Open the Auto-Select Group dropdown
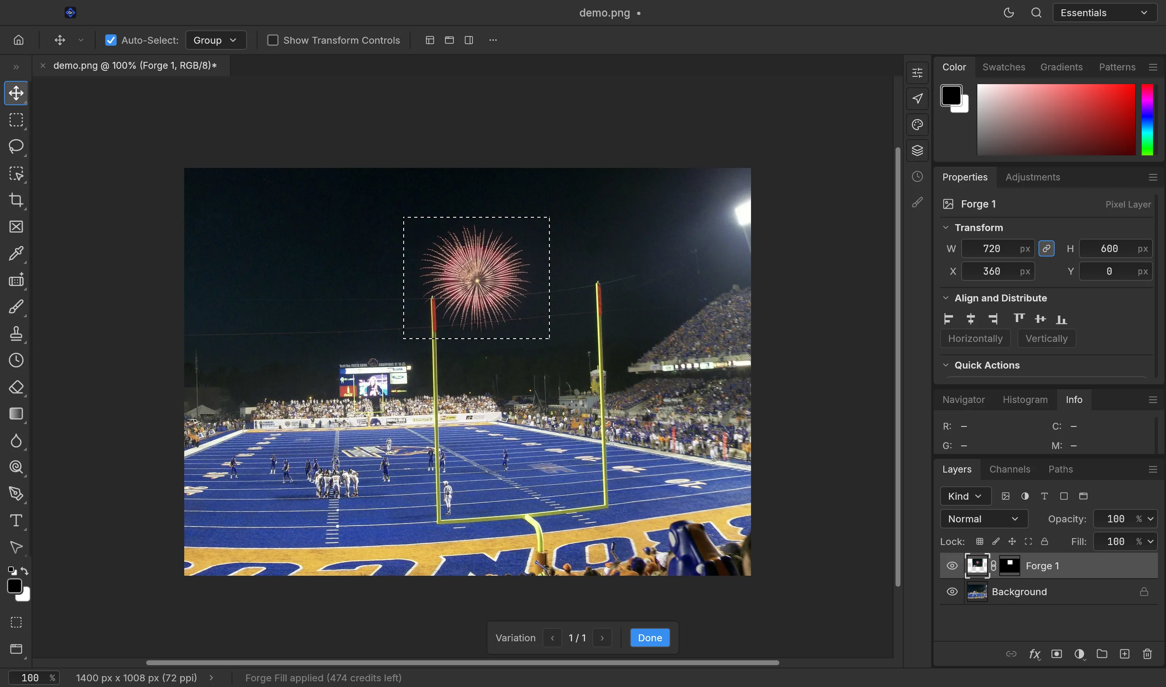 click(215, 40)
